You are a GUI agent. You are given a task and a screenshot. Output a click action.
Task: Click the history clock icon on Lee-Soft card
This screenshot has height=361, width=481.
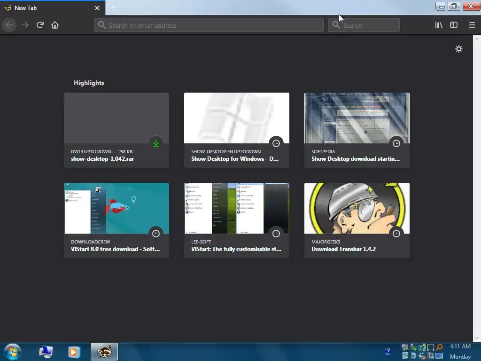276,233
